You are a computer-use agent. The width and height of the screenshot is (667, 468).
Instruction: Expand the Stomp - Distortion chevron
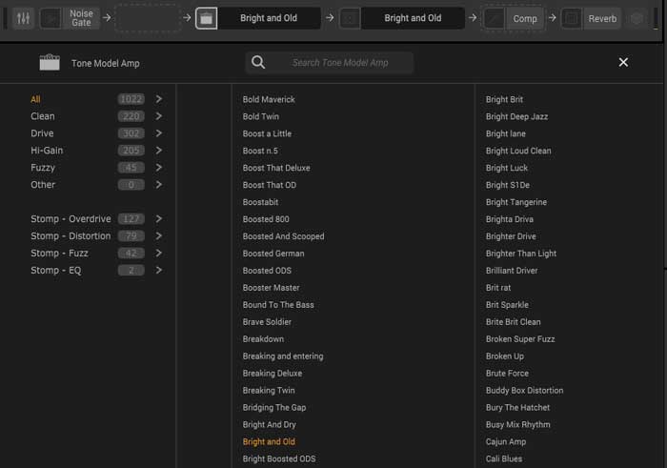[159, 235]
